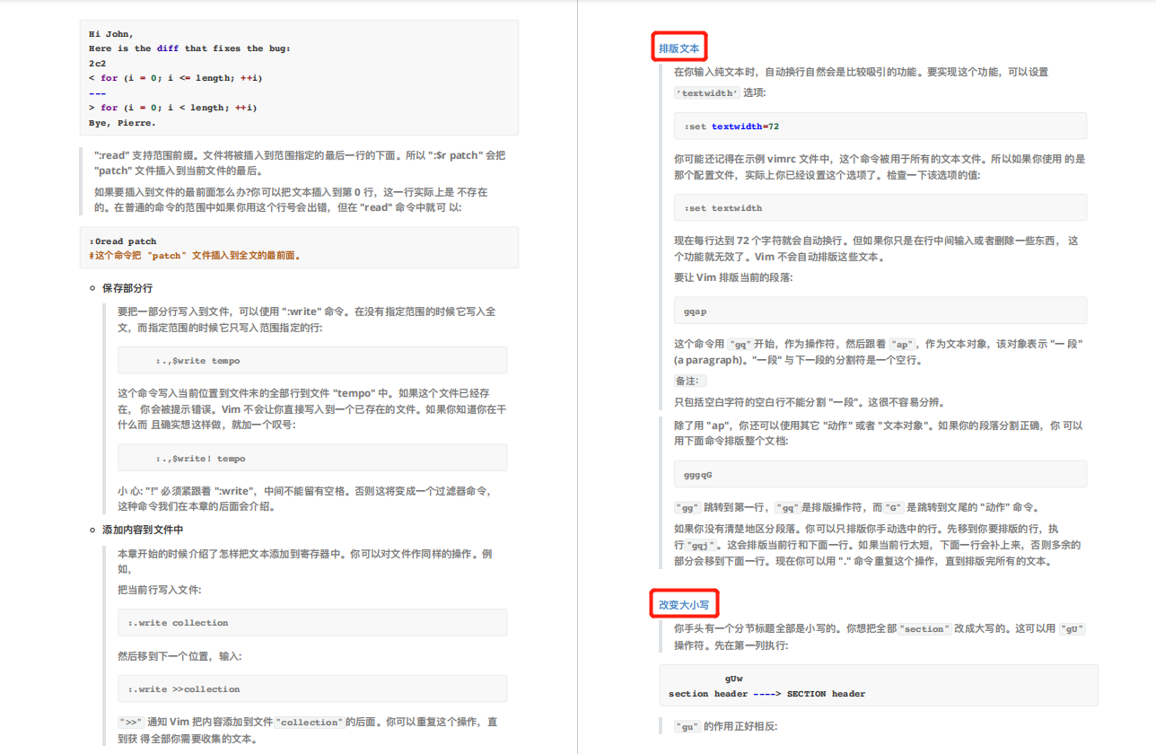Click the '2c2' diff marker line
The image size is (1156, 754).
click(x=97, y=64)
